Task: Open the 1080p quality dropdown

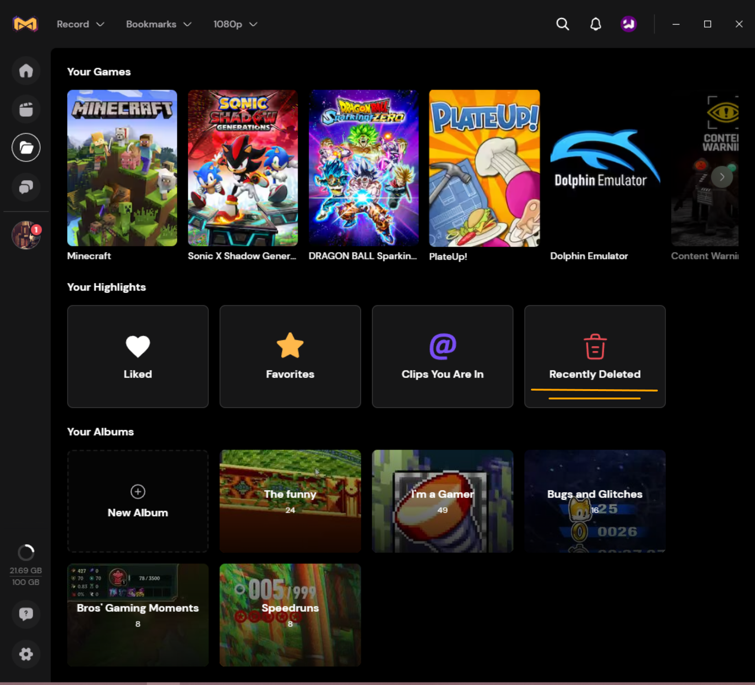Action: pyautogui.click(x=235, y=24)
